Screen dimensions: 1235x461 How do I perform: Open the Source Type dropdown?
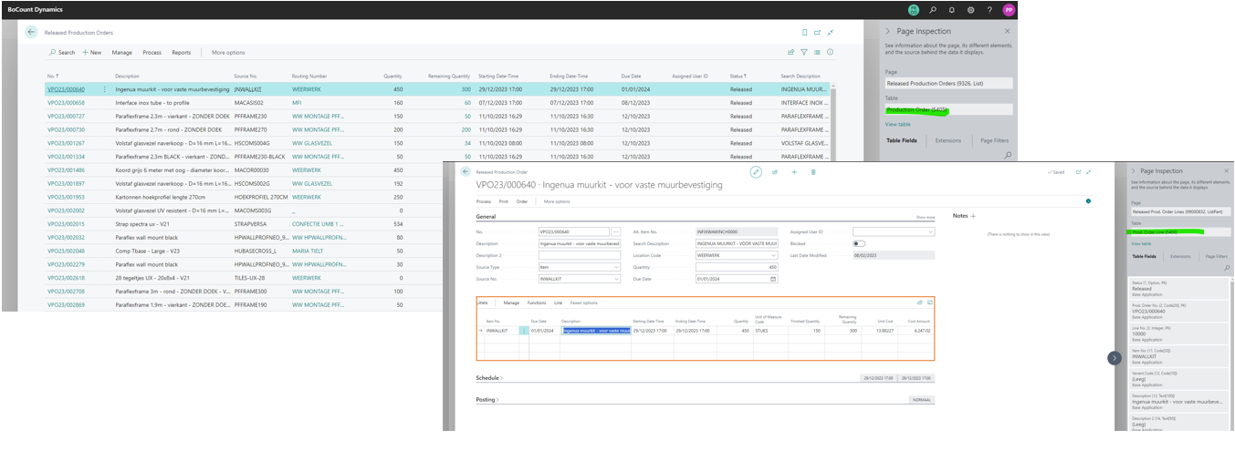[x=579, y=267]
